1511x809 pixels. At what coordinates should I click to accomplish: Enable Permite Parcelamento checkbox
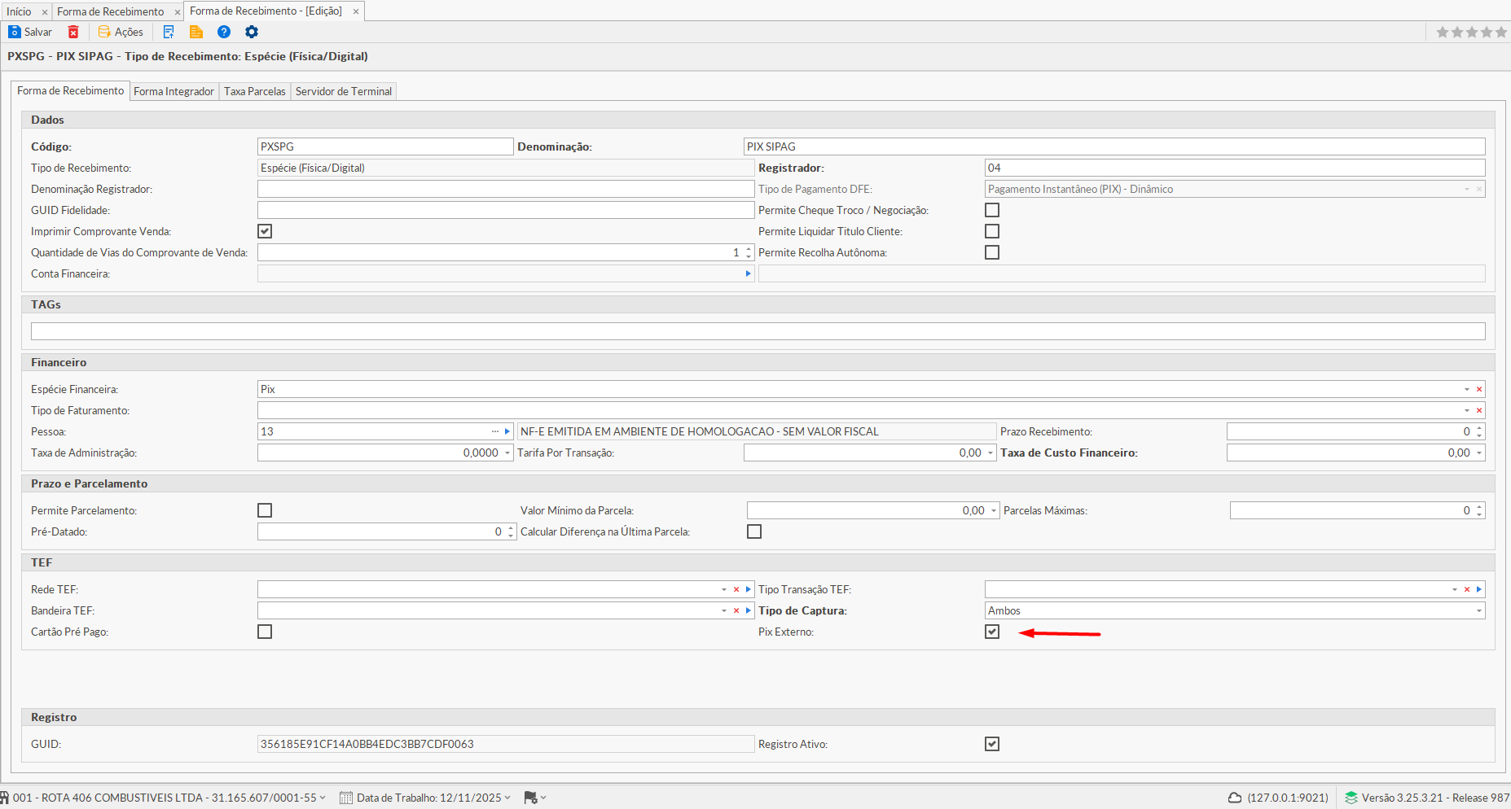pos(265,510)
